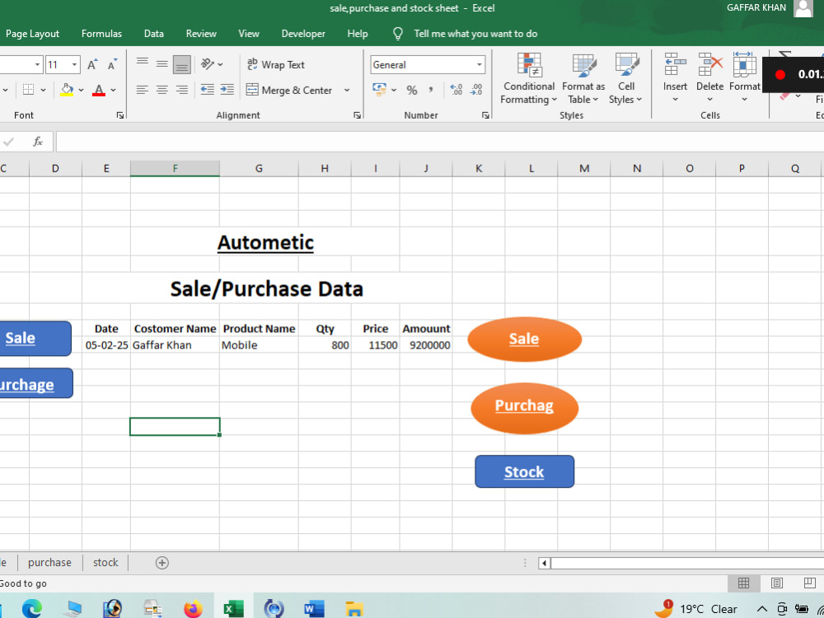Click the Font Color A icon
The width and height of the screenshot is (824, 618).
click(x=99, y=90)
